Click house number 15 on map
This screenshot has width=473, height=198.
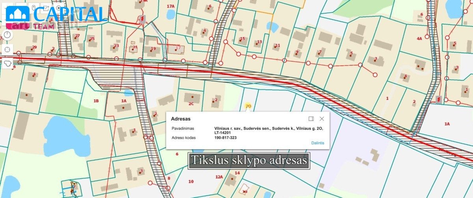tap(242, 39)
